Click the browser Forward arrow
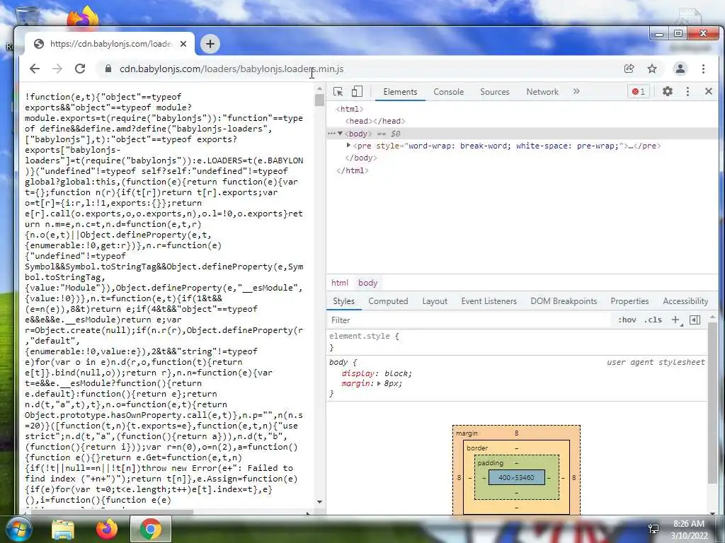The width and height of the screenshot is (725, 543). tap(57, 69)
